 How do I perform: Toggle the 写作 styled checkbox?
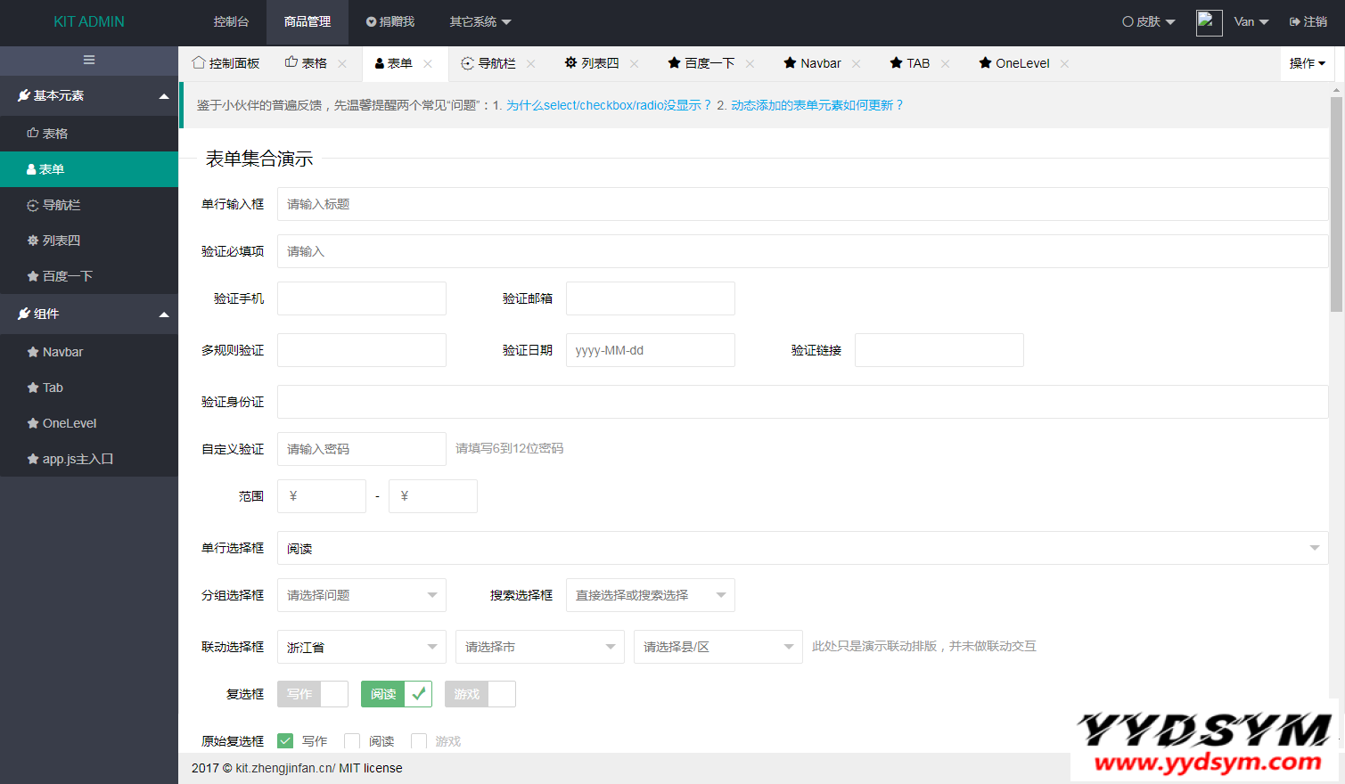tap(312, 694)
